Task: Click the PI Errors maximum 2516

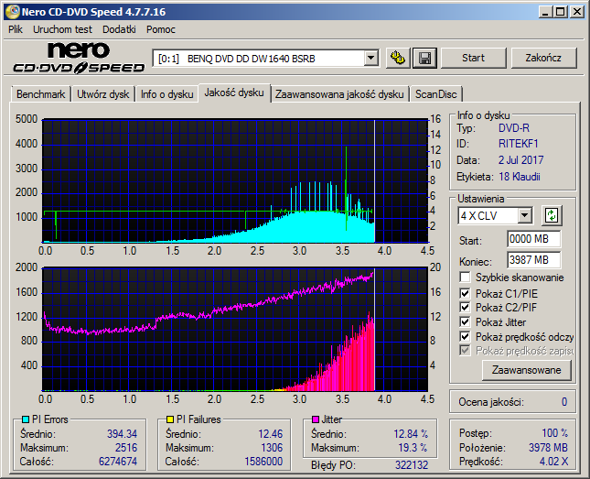Action: click(126, 448)
